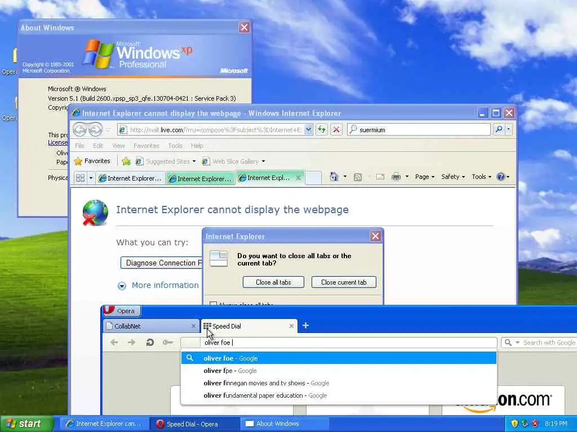
Task: Switch to the second Internet Explorer tab
Action: point(200,178)
